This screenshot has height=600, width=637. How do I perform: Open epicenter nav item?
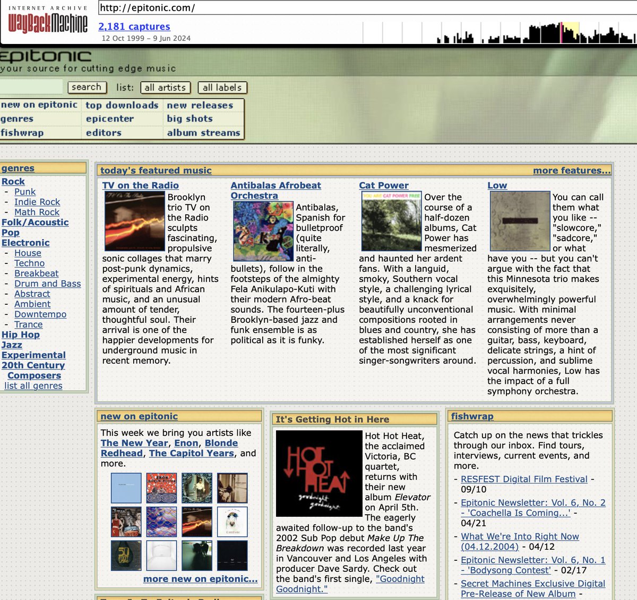pos(110,119)
